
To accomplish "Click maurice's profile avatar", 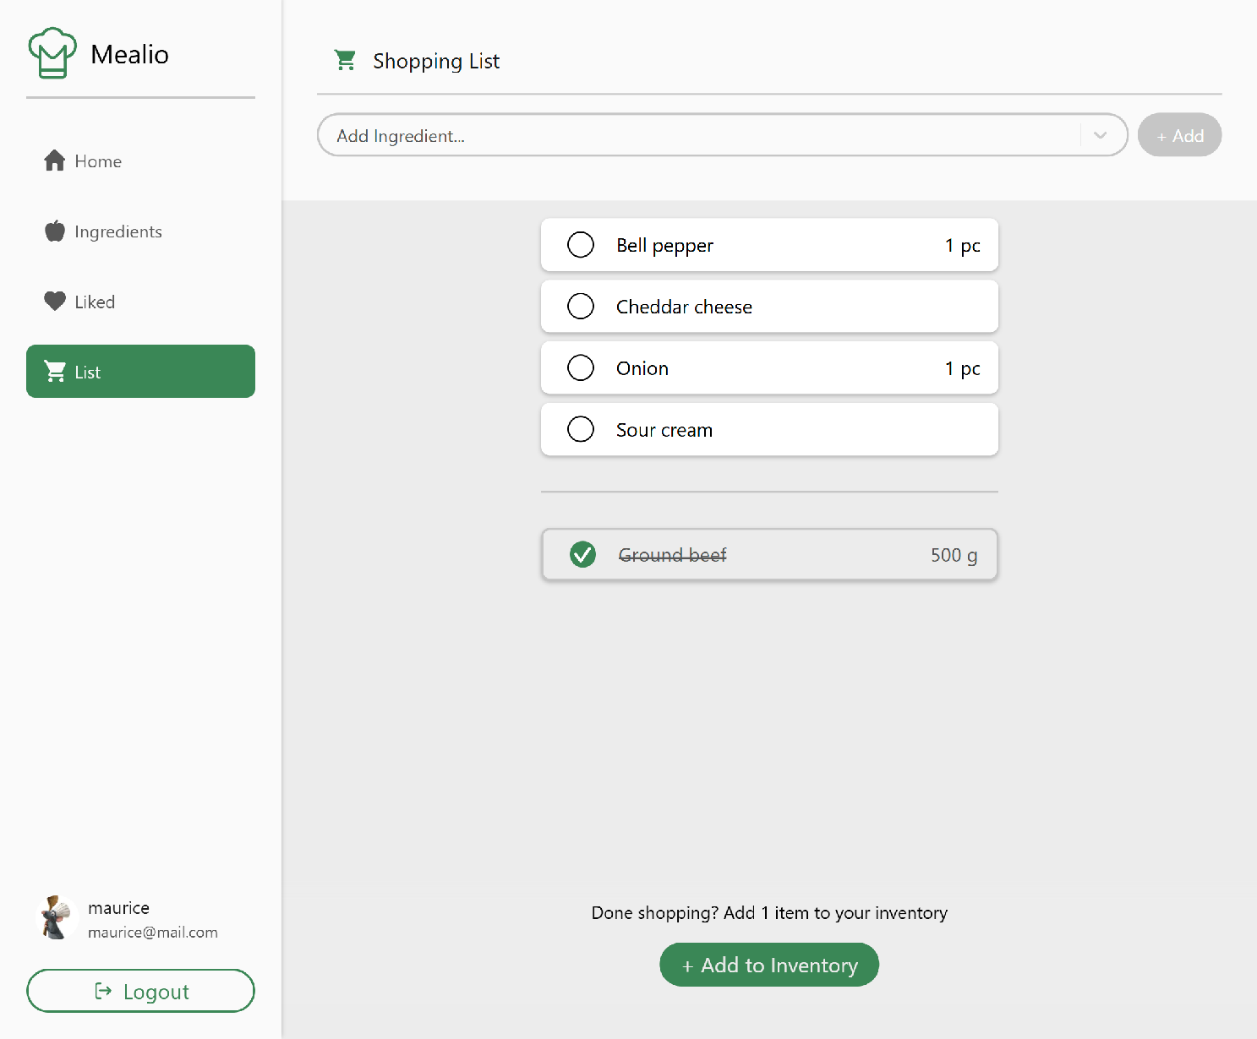I will click(57, 918).
